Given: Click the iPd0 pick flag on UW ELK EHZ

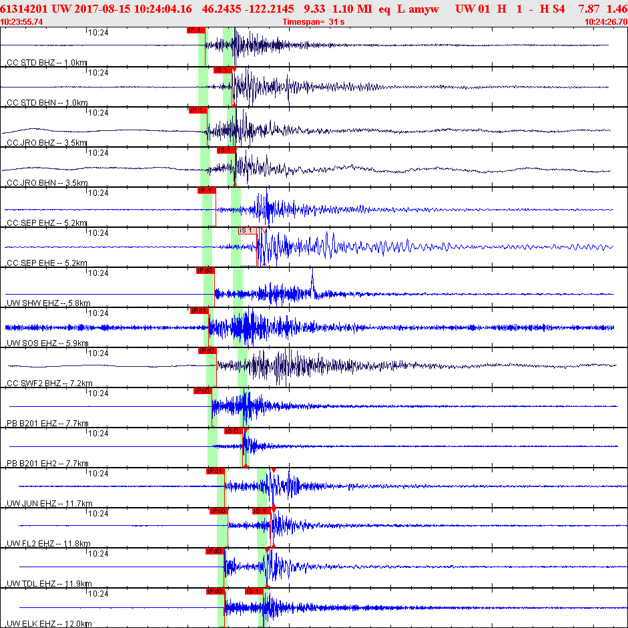Looking at the screenshot, I should [x=215, y=591].
